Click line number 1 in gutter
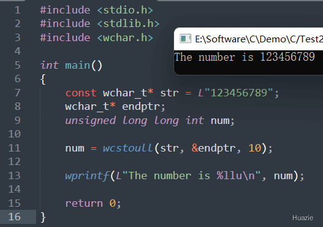This screenshot has height=227, width=323. coord(18,10)
